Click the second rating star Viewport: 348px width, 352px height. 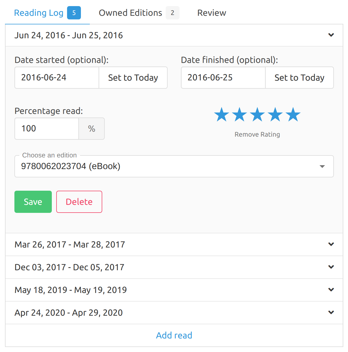(239, 115)
